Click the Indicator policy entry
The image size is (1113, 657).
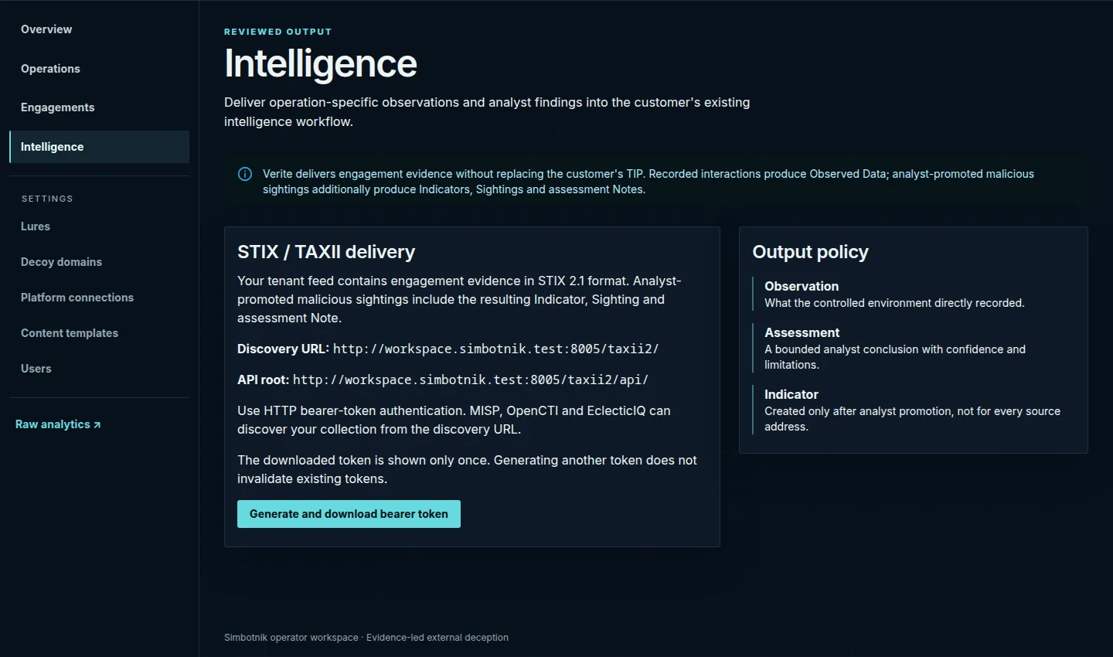coord(914,410)
